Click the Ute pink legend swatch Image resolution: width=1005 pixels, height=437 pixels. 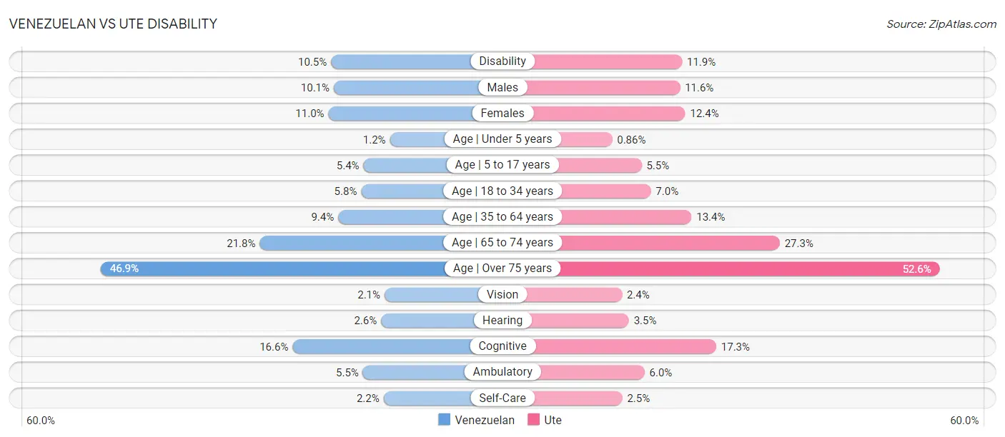click(533, 420)
